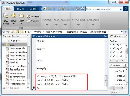The image size is (130, 96).
Task: Expand the VARIABLE section
Action: [x=47, y=25]
